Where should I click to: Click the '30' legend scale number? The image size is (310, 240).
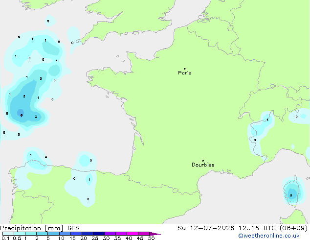coord(106,238)
